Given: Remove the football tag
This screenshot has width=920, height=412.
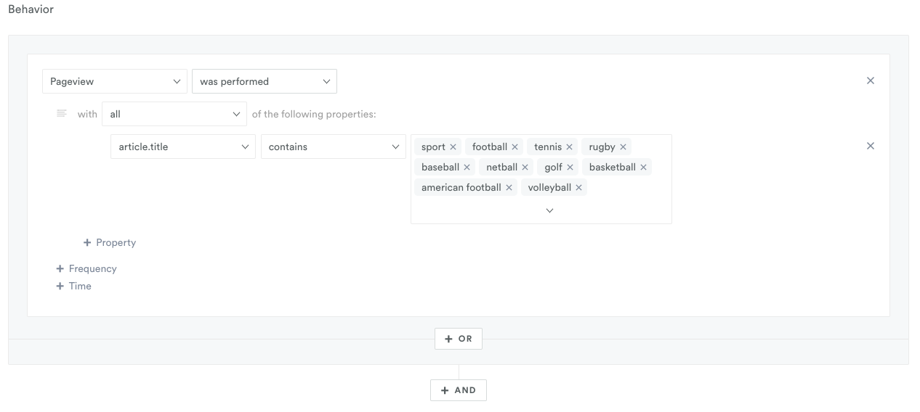Looking at the screenshot, I should tap(515, 147).
